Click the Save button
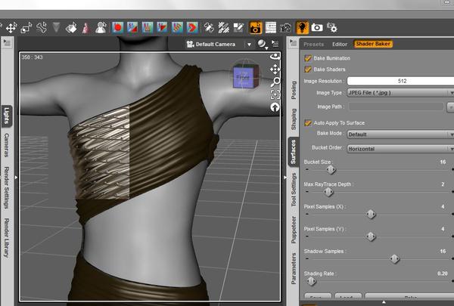This screenshot has height=306, width=454. click(318, 297)
